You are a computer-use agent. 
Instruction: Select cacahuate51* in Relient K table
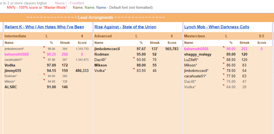click(14, 60)
